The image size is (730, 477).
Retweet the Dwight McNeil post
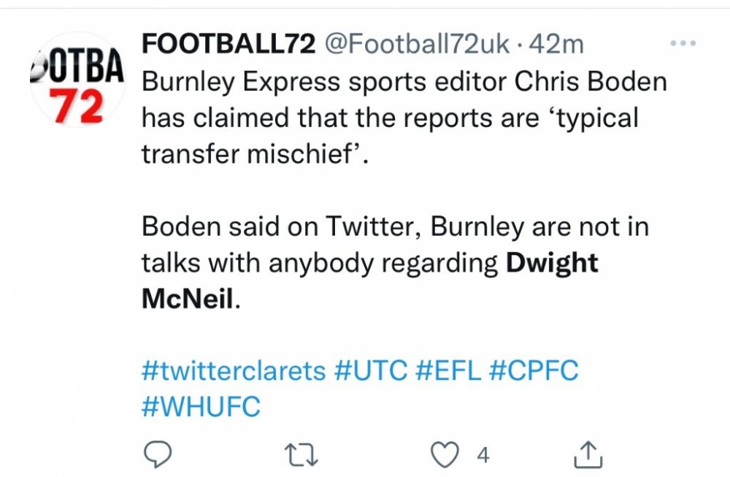click(x=301, y=455)
